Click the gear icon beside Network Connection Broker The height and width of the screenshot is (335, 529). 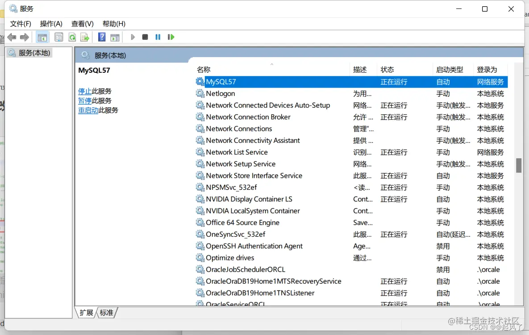click(x=200, y=117)
